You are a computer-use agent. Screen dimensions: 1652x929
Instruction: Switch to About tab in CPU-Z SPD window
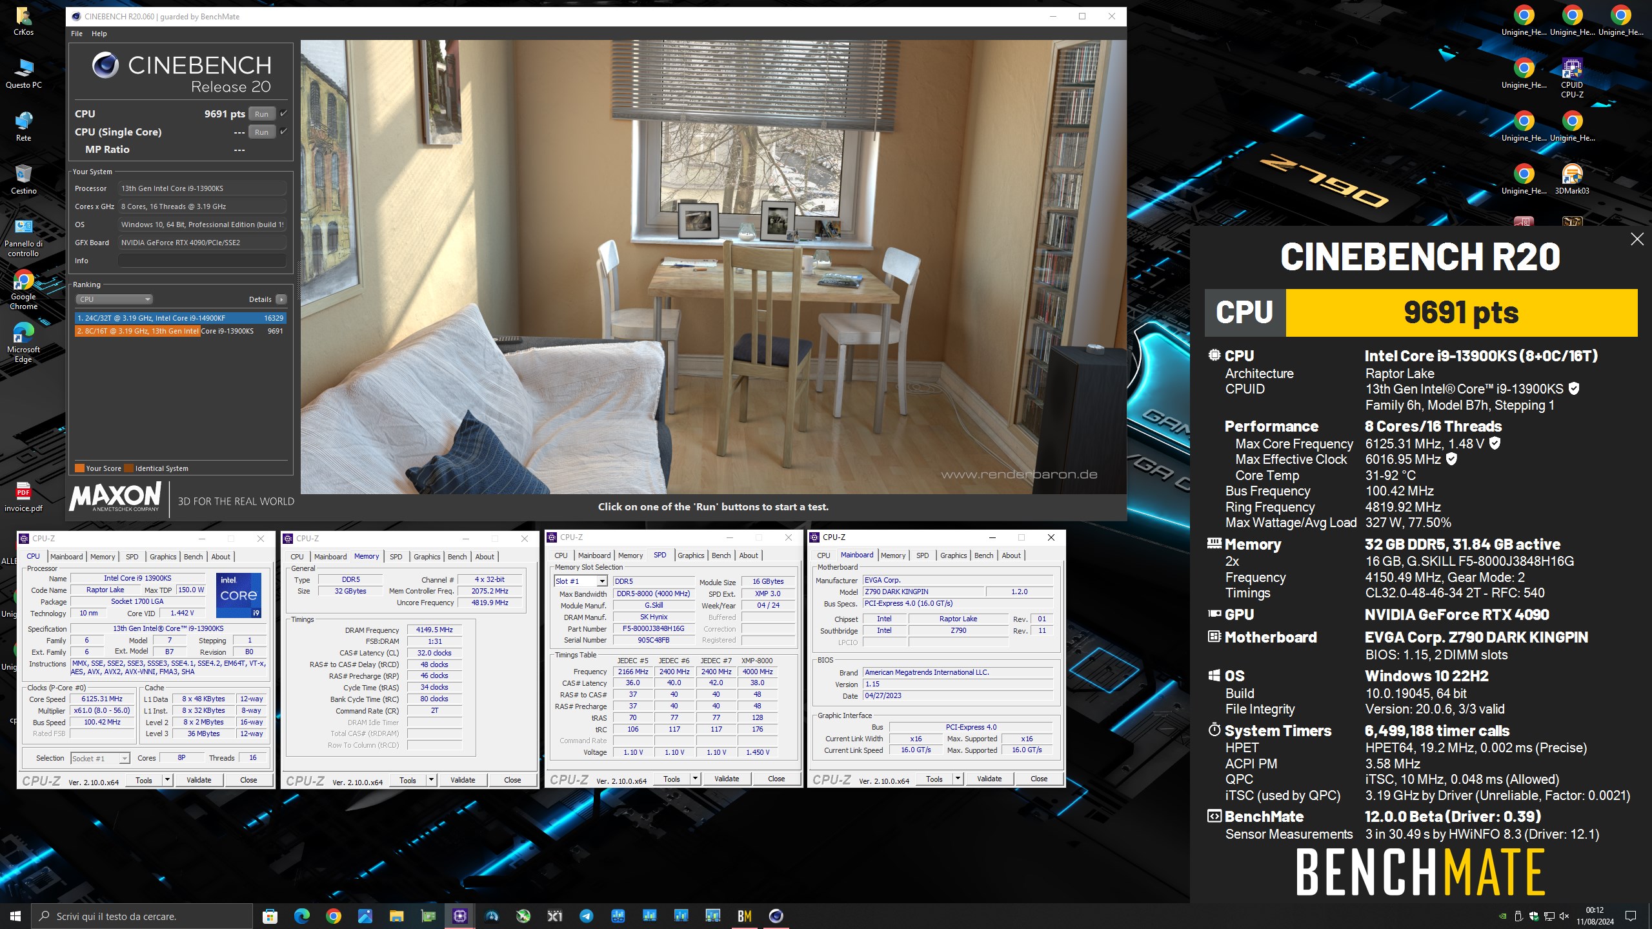749,555
